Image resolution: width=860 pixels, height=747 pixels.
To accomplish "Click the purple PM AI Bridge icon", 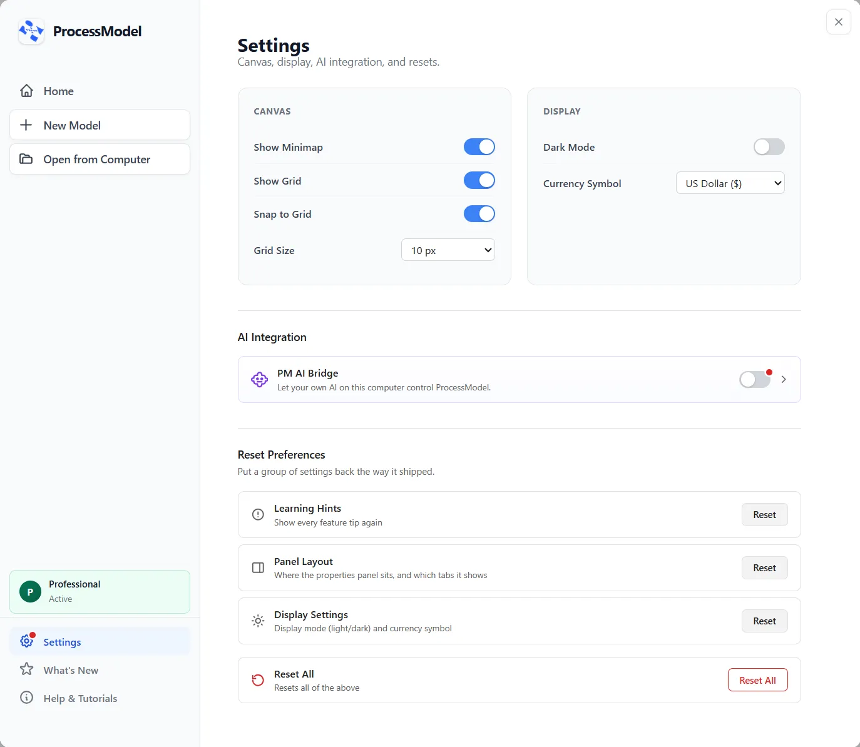I will point(259,379).
